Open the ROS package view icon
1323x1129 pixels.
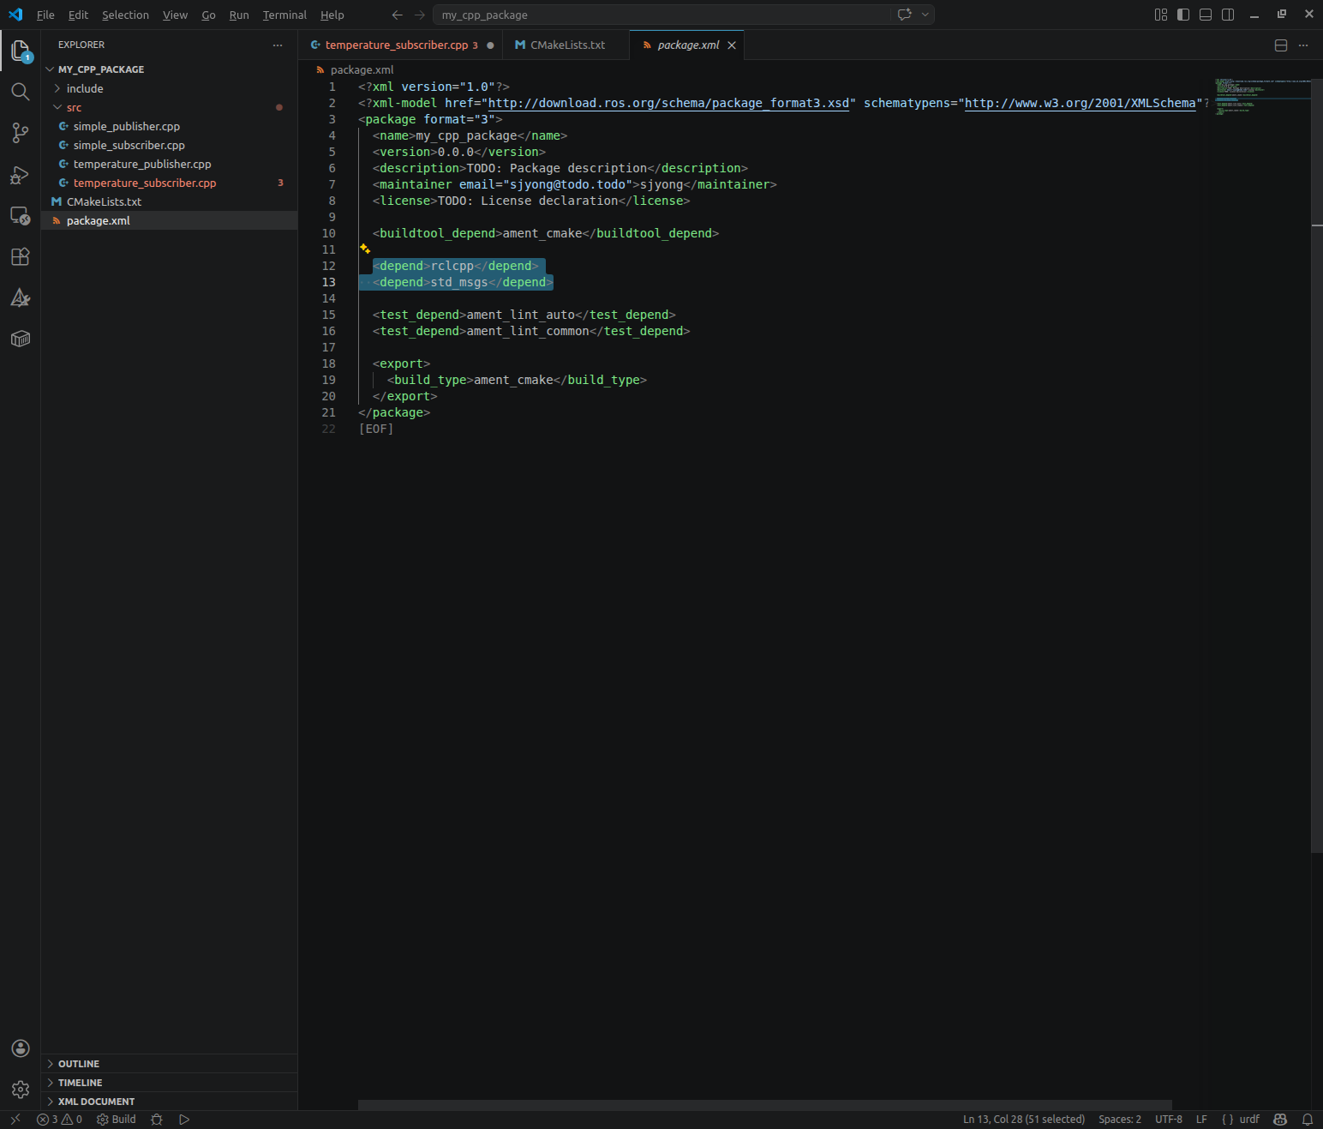click(21, 339)
